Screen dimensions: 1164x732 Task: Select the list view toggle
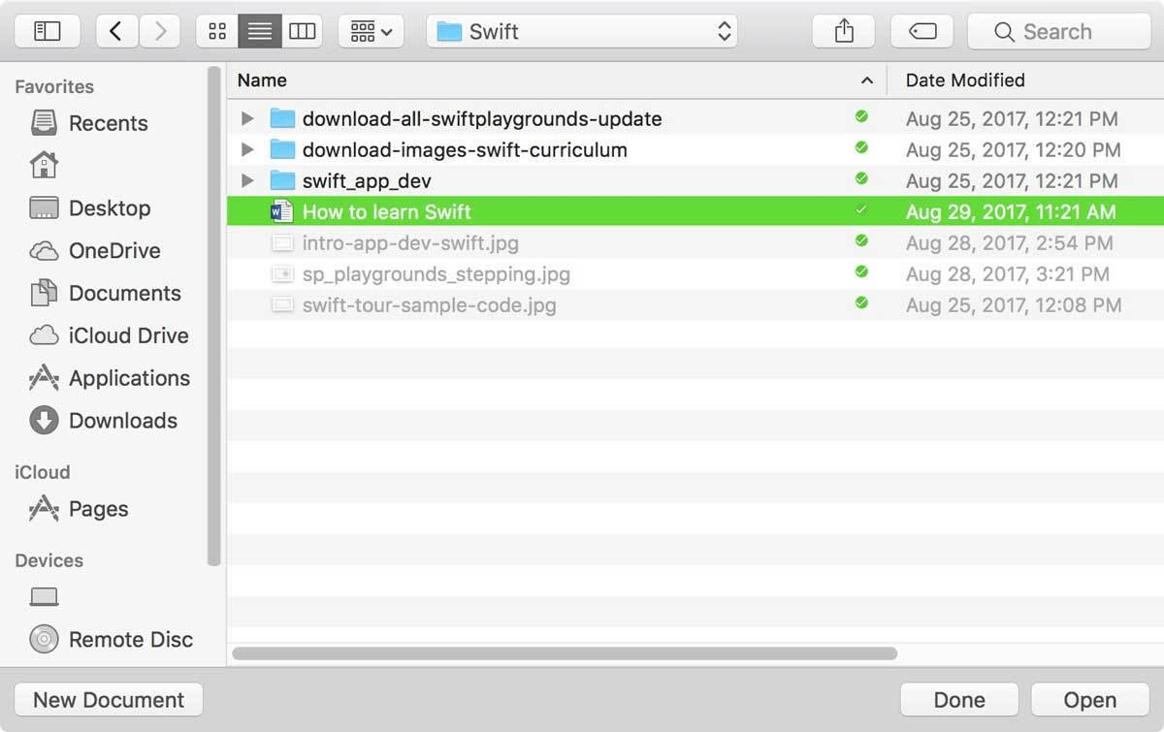258,30
